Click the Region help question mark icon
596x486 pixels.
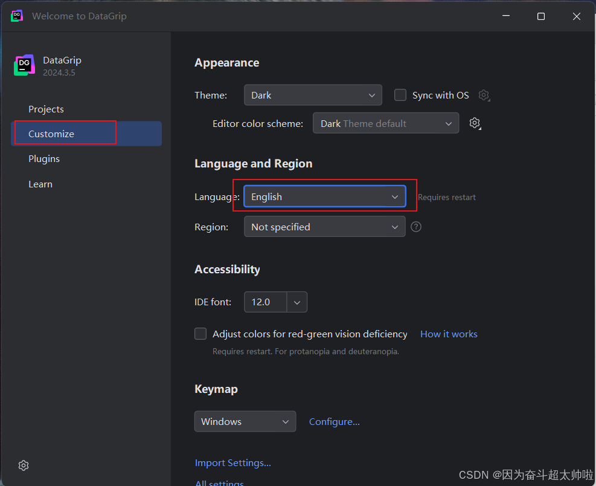point(416,227)
